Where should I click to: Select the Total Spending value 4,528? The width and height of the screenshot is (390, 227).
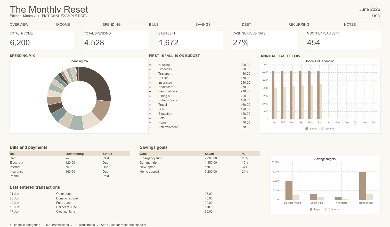click(94, 43)
